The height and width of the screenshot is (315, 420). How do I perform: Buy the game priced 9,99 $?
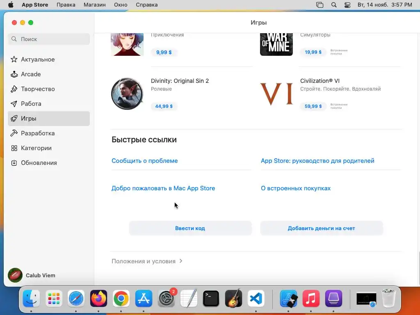click(164, 52)
